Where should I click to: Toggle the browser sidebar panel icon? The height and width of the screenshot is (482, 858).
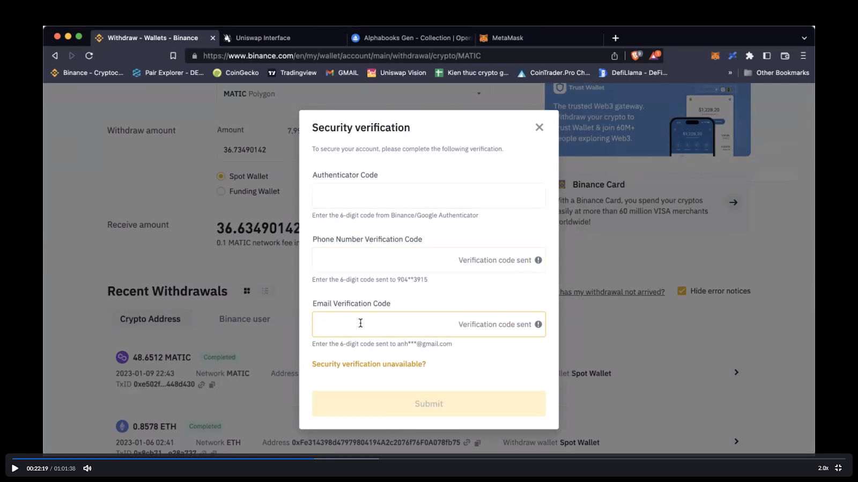point(767,56)
